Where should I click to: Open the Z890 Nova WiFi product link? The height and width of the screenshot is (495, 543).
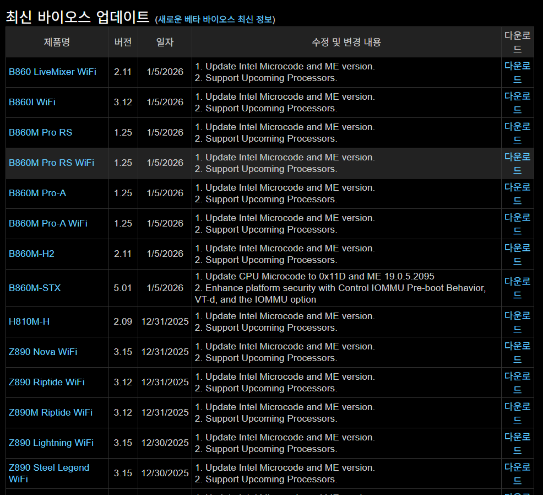point(42,352)
